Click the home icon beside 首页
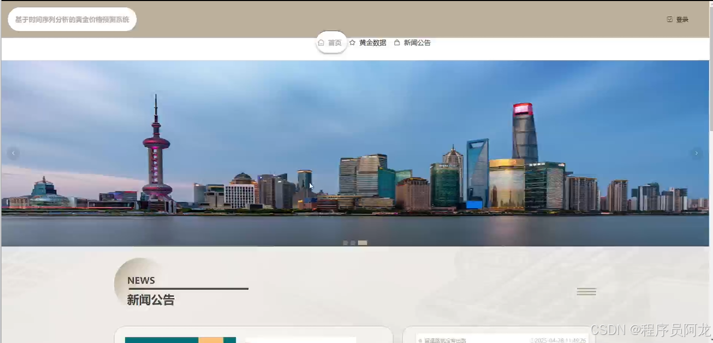The width and height of the screenshot is (713, 343). [321, 43]
